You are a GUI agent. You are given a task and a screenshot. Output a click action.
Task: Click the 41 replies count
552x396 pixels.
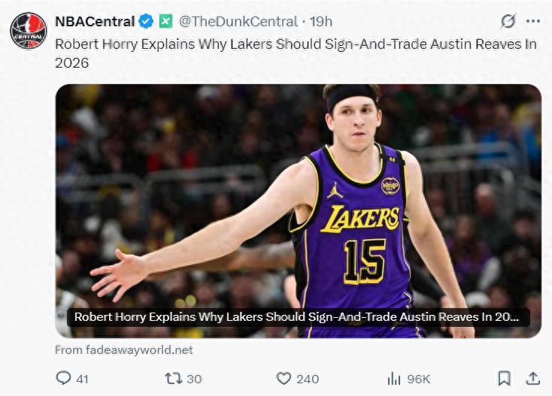click(82, 379)
